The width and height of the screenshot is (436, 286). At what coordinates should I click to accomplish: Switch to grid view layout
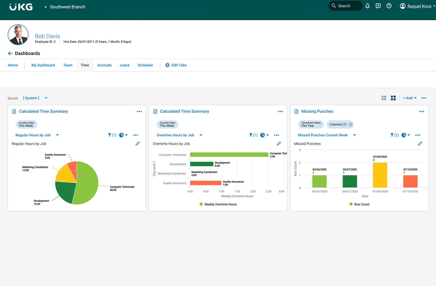pos(393,98)
